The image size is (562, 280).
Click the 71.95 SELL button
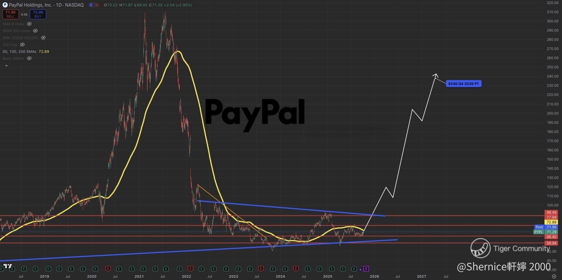tap(11, 14)
